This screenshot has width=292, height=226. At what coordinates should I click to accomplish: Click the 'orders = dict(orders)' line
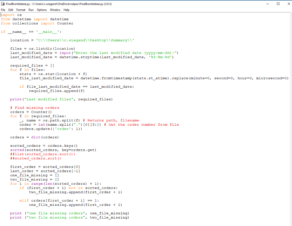point(30,137)
